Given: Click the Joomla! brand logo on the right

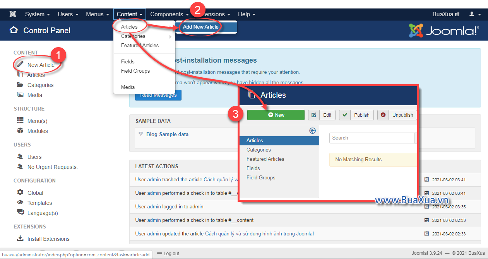Looking at the screenshot, I should [444, 31].
